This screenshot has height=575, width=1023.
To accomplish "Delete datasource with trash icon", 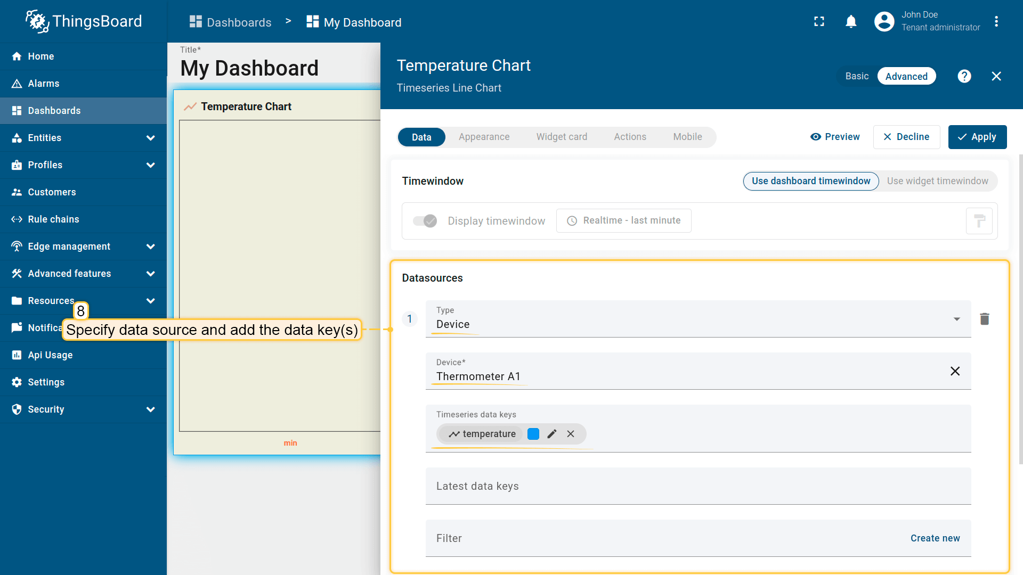I will 984,319.
